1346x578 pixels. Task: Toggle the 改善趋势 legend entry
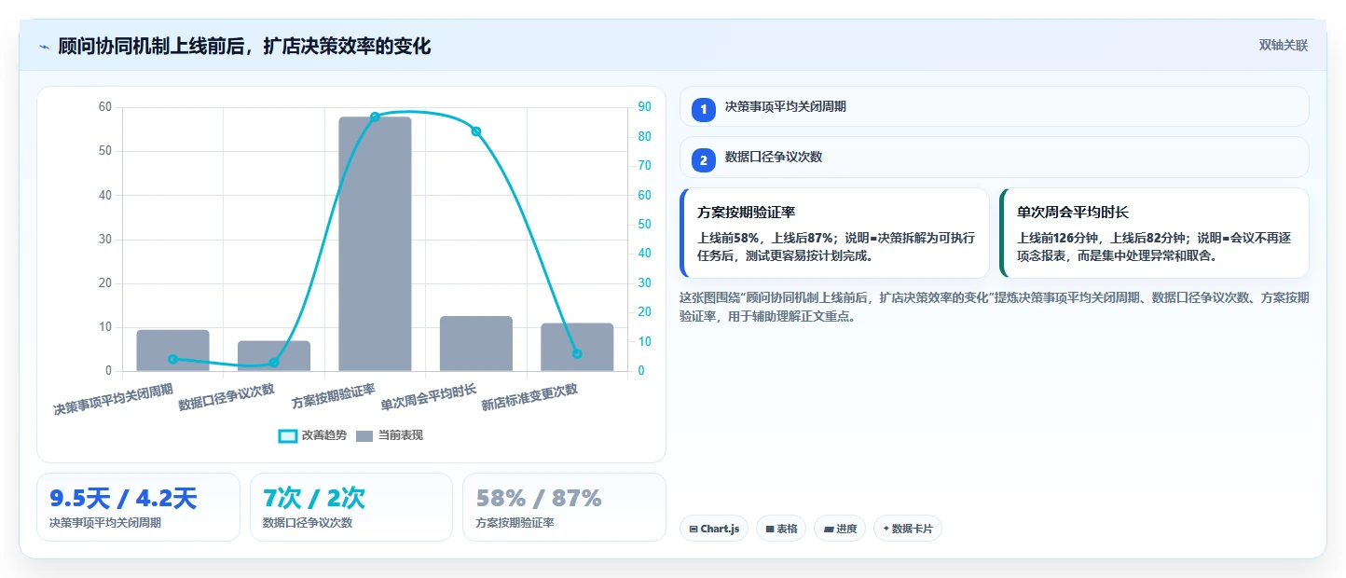coord(312,435)
